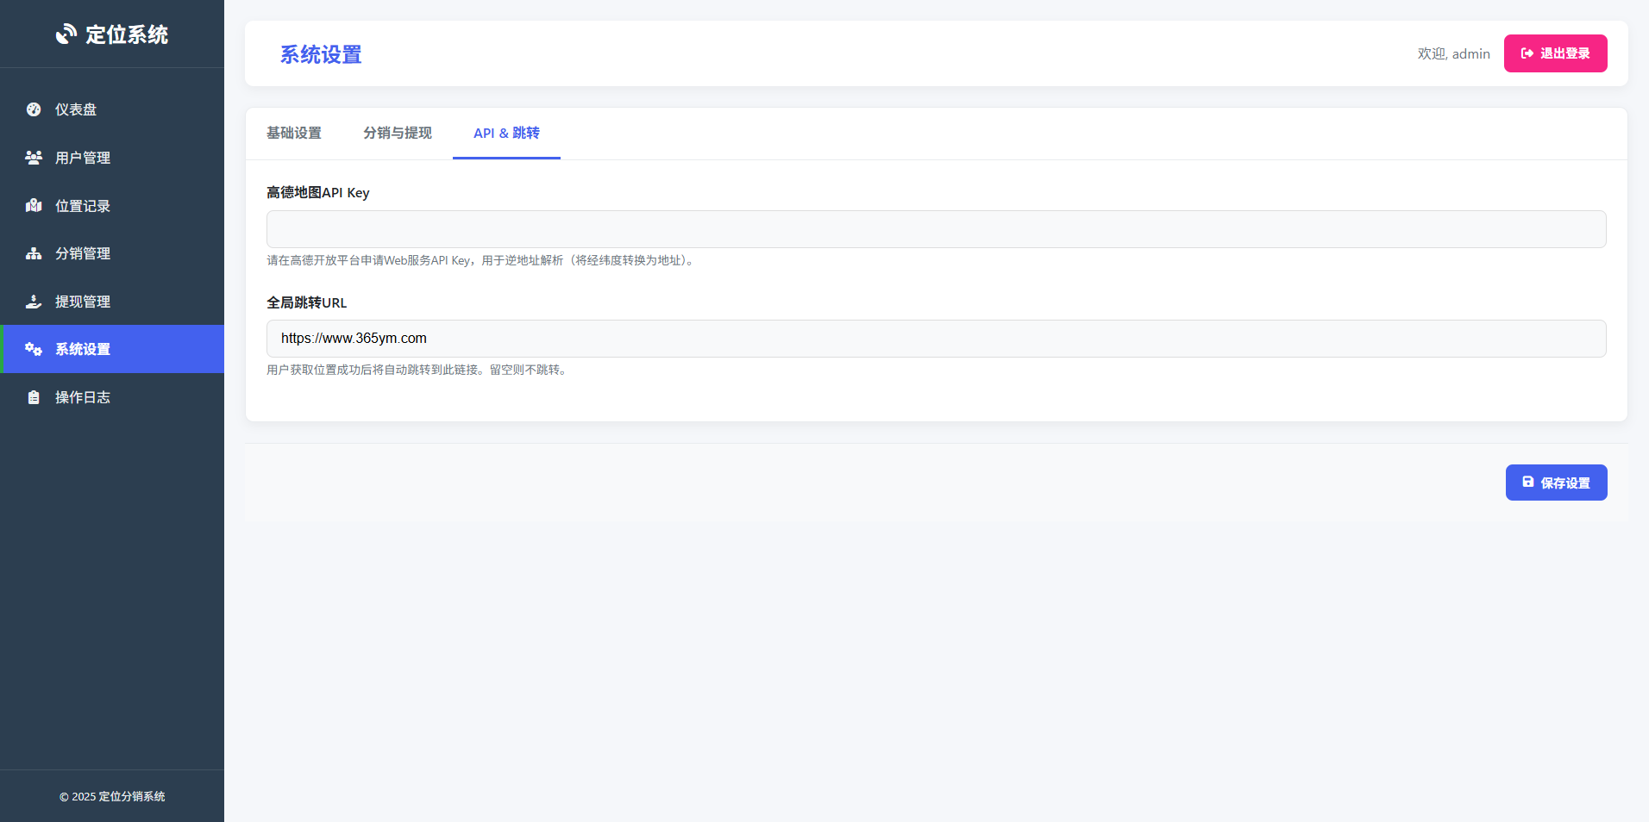Select the API & 跳转 tab
Image resolution: width=1649 pixels, height=822 pixels.
coord(506,133)
